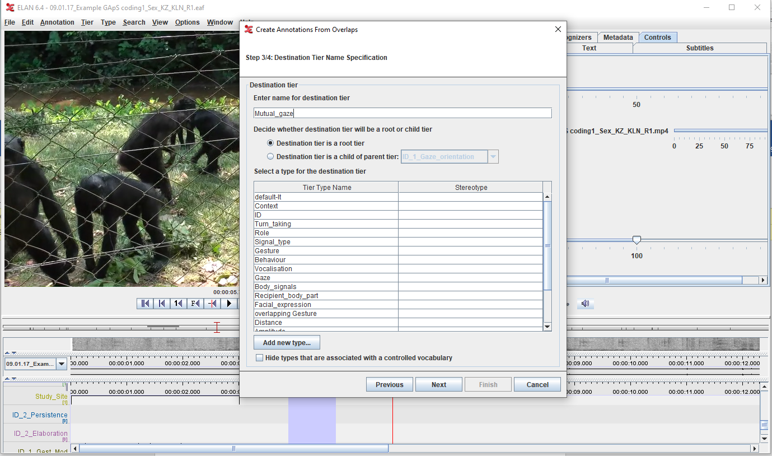Select the 'Gesture' tier type row
The width and height of the screenshot is (772, 456).
(x=398, y=251)
